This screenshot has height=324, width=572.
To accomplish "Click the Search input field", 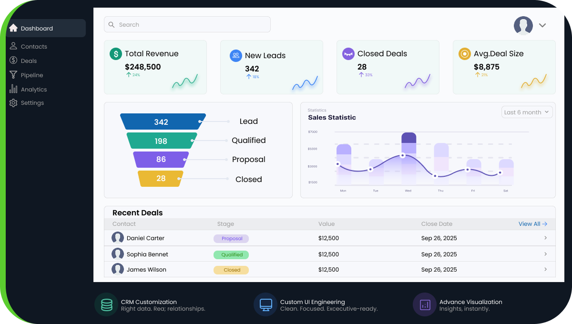I will (187, 24).
